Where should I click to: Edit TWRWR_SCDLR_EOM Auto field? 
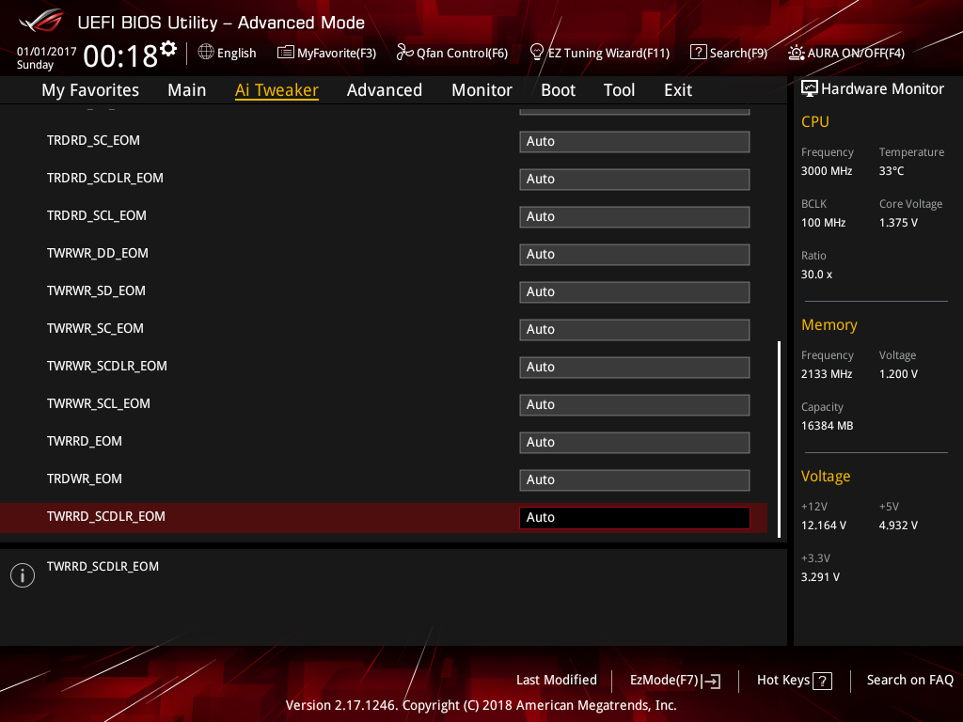[x=635, y=368]
